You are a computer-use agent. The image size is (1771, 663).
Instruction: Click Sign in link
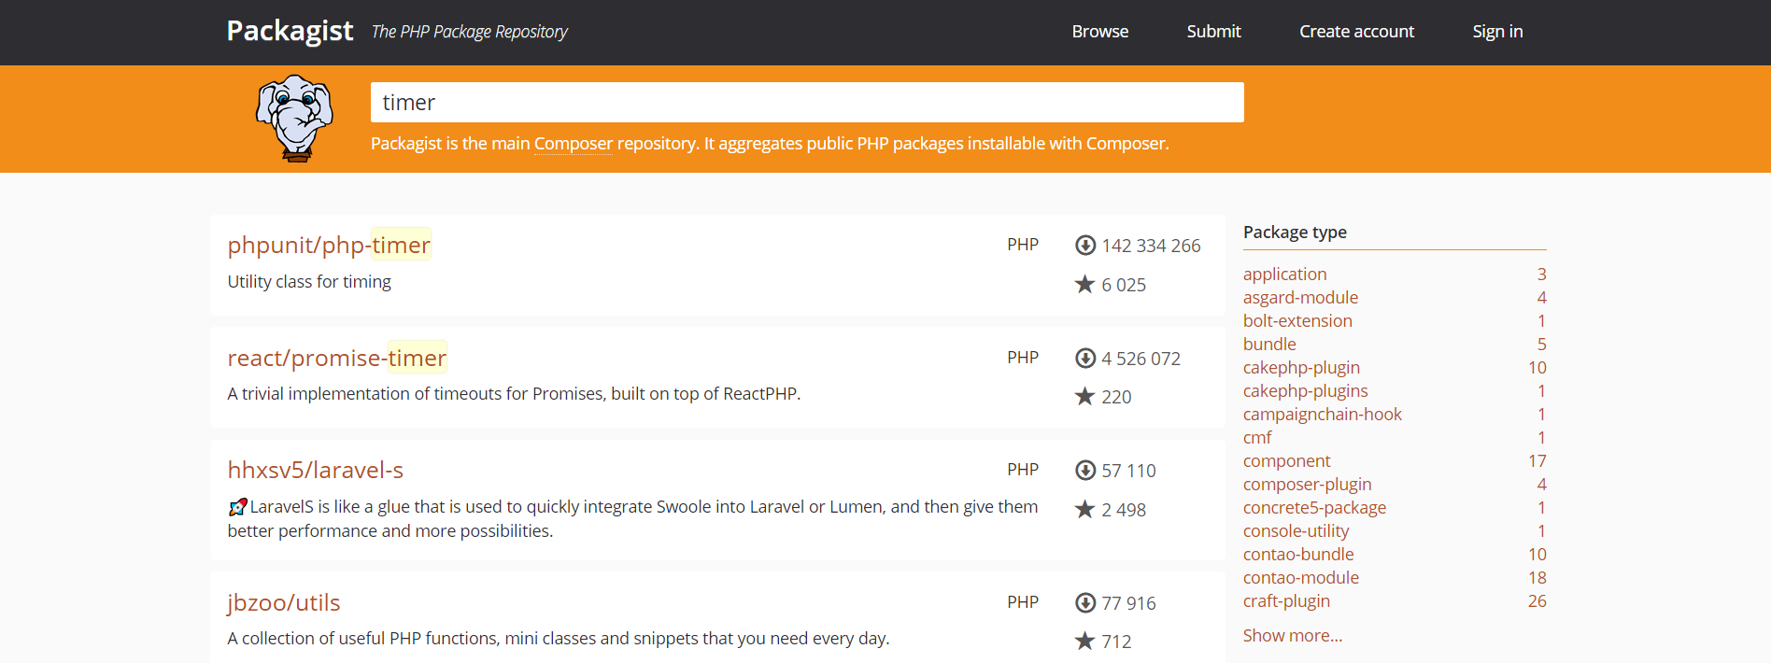click(1497, 32)
